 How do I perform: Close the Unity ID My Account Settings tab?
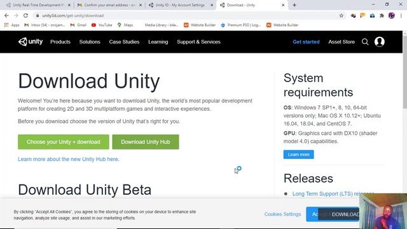pos(212,5)
